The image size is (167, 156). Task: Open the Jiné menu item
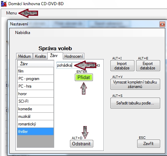click(x=27, y=13)
